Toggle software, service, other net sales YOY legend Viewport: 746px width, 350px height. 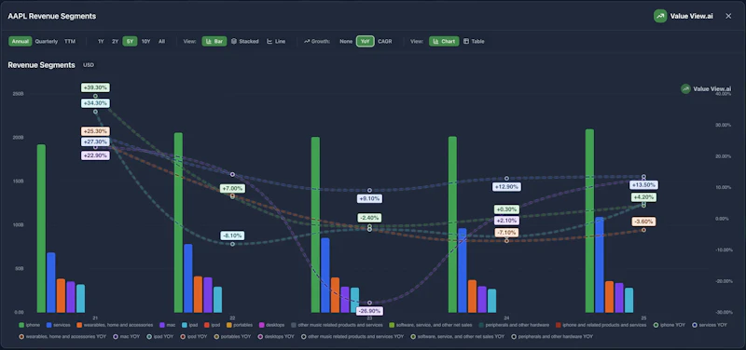pyautogui.click(x=457, y=336)
